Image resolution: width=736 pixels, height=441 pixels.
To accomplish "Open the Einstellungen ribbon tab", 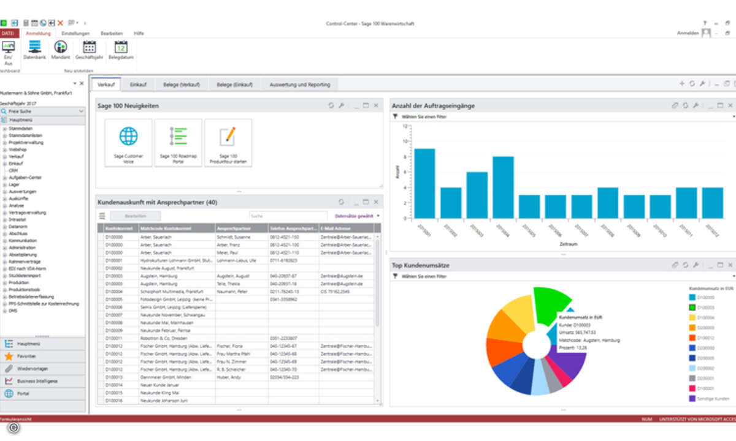I will point(75,33).
